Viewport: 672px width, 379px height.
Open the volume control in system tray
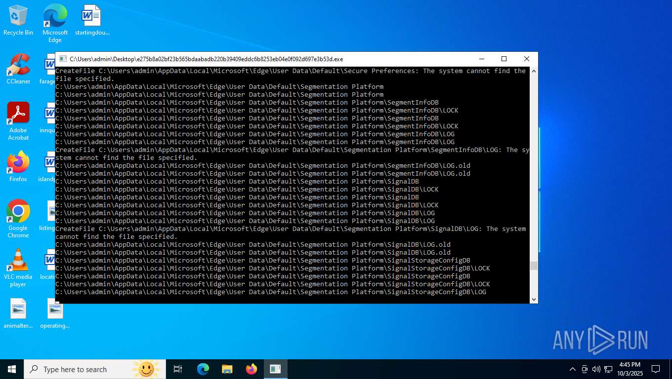pyautogui.click(x=596, y=369)
